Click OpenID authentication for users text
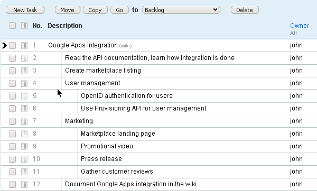 tap(127, 96)
